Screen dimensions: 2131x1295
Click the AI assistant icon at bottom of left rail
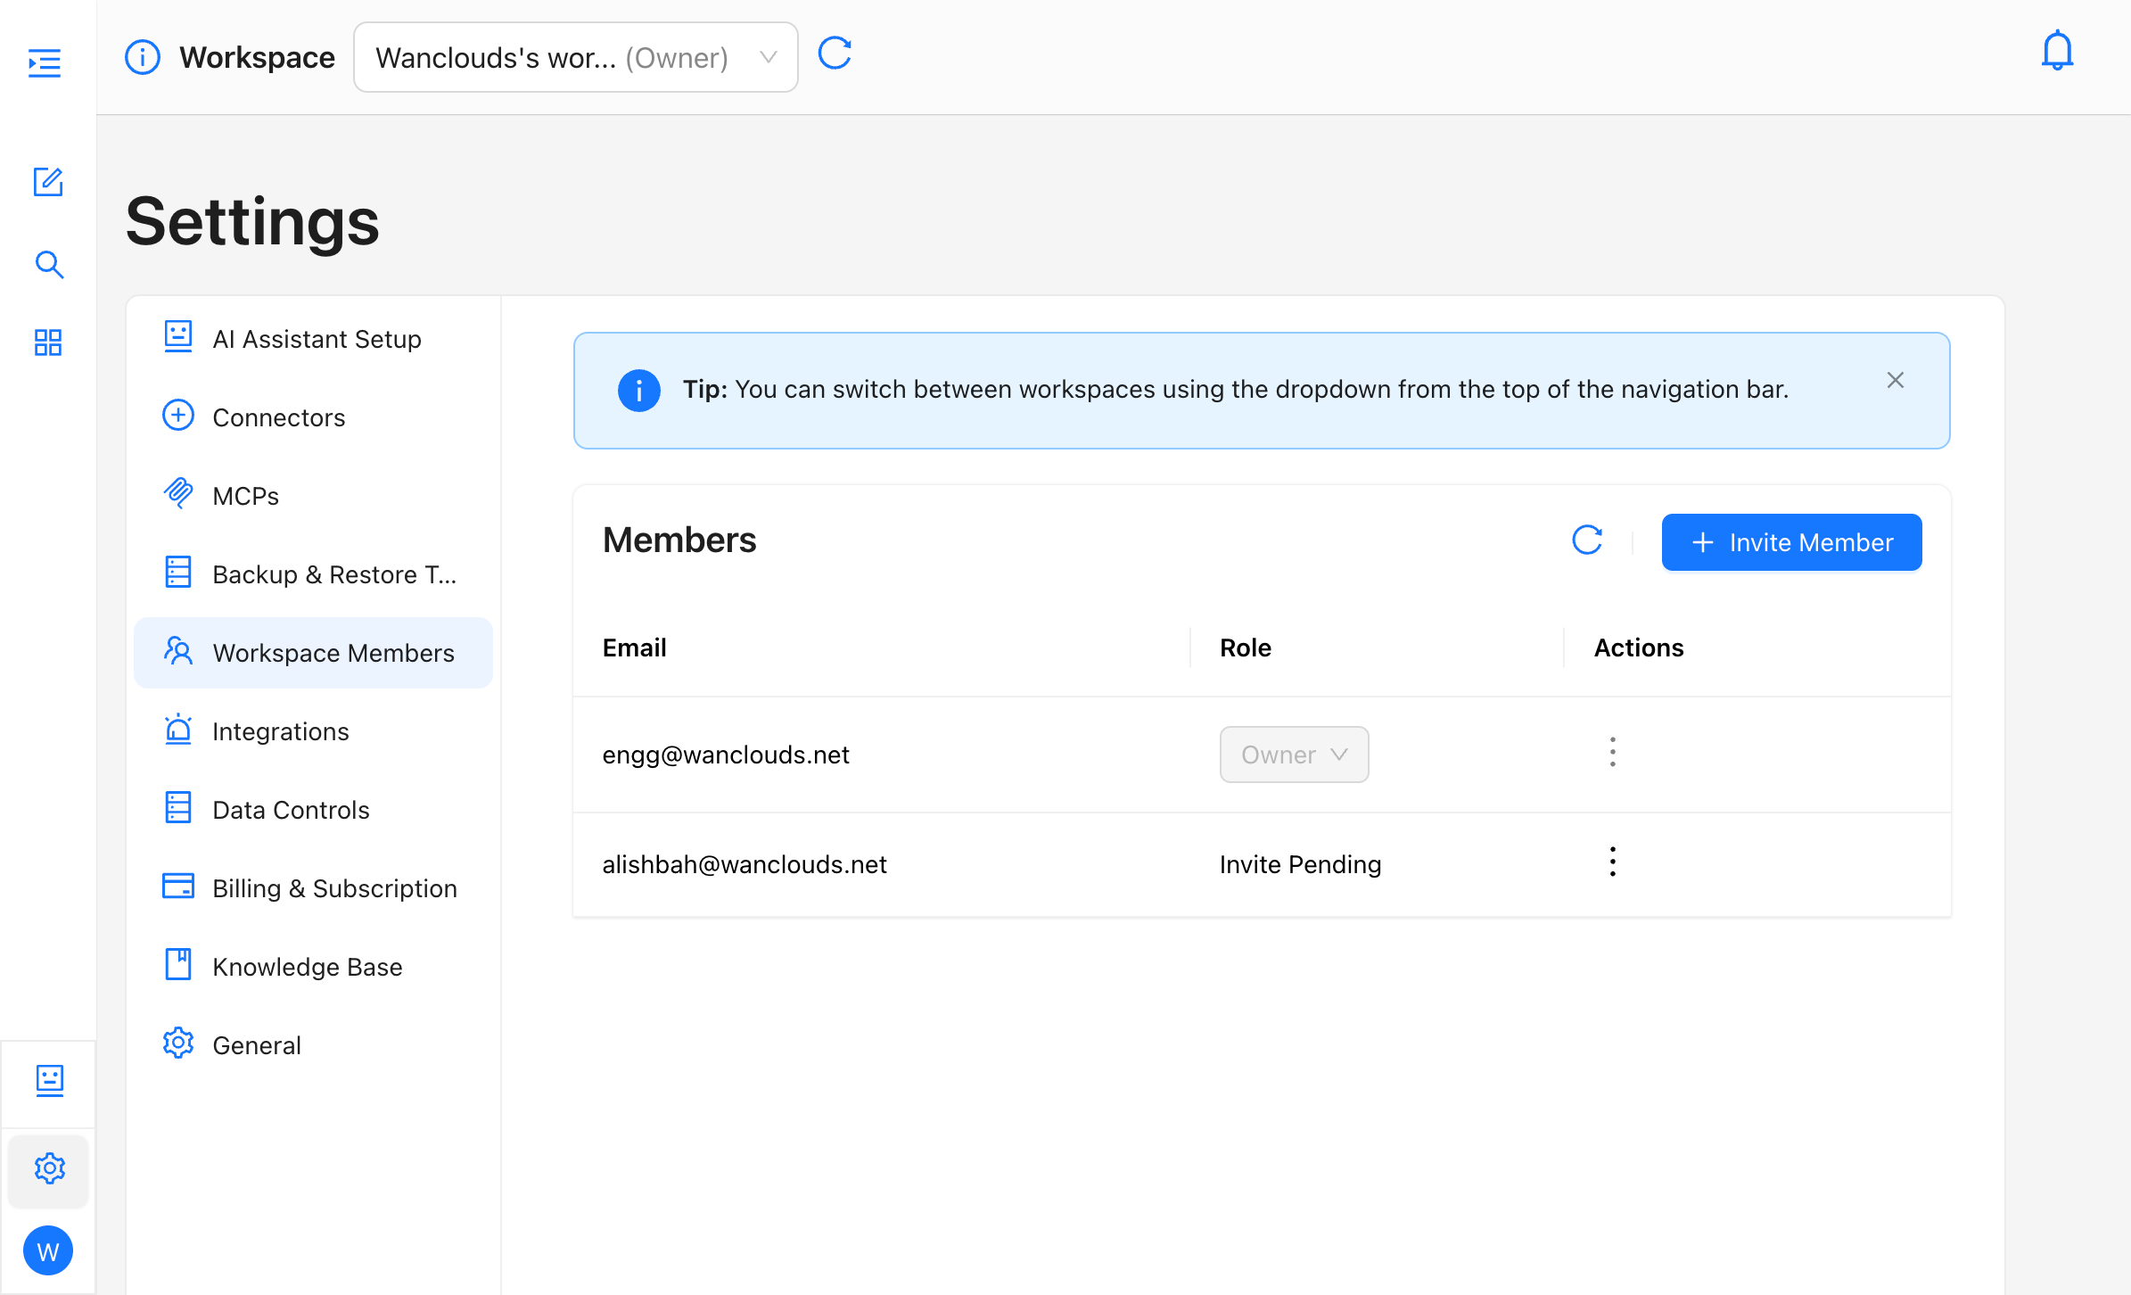tap(49, 1080)
